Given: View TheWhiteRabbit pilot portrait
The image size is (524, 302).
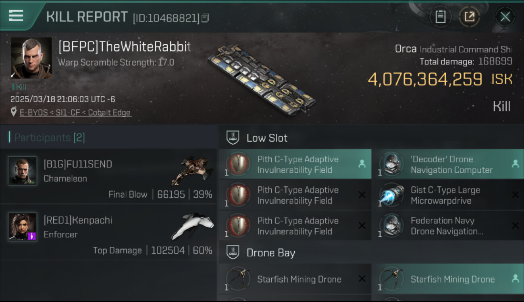Looking at the screenshot, I should [31, 58].
